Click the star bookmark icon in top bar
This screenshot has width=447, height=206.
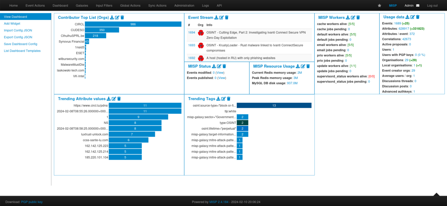(x=379, y=6)
